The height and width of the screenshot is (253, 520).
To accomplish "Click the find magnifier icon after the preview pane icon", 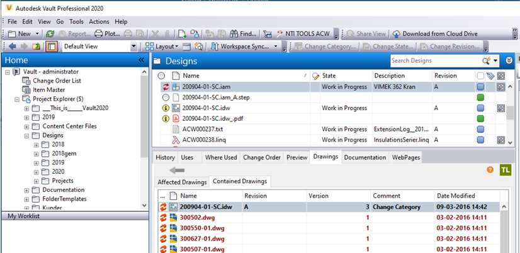I will coord(199,47).
